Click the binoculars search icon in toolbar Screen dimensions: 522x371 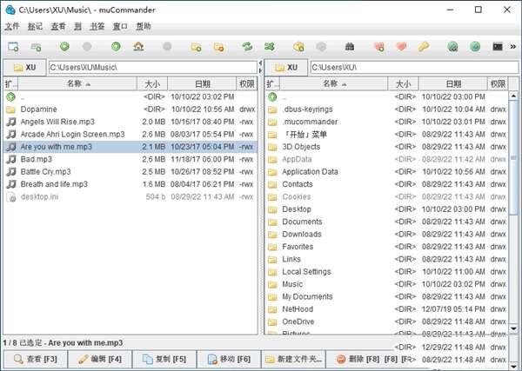(350, 46)
